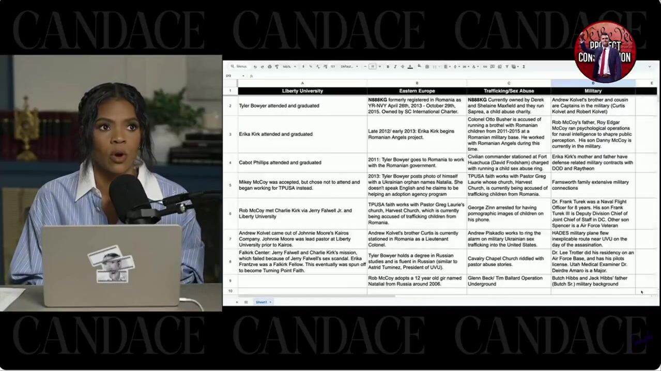Click the Undo icon in toolbar
The width and height of the screenshot is (661, 371).
coord(254,67)
